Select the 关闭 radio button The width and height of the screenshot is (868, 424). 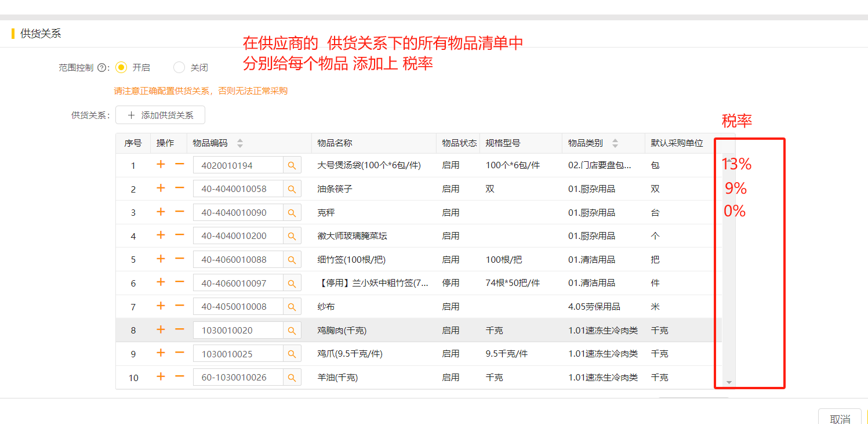tap(179, 68)
